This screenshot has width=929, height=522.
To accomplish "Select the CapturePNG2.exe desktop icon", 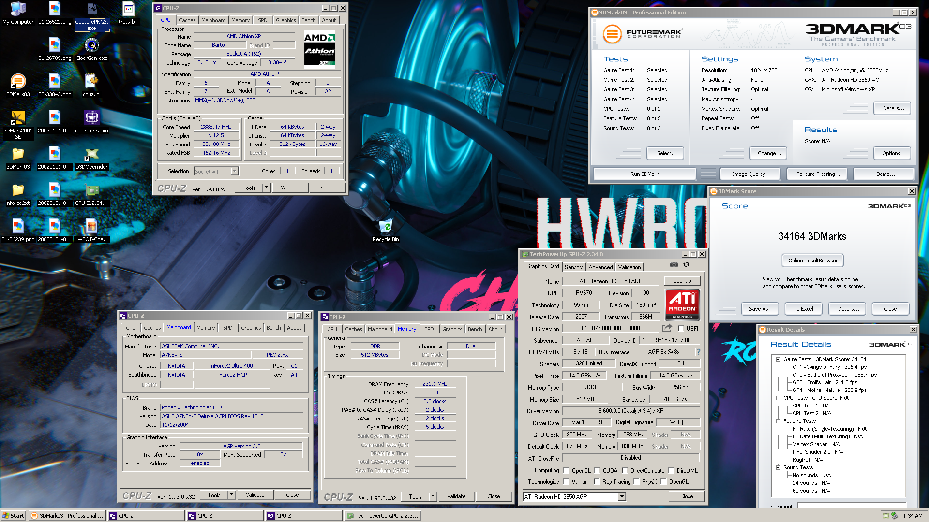I will (92, 16).
